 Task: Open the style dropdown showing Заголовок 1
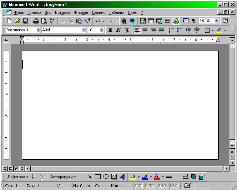(38, 30)
